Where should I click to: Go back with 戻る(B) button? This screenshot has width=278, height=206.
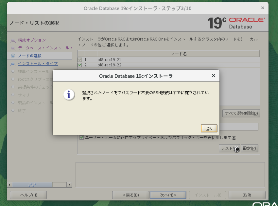130,195
